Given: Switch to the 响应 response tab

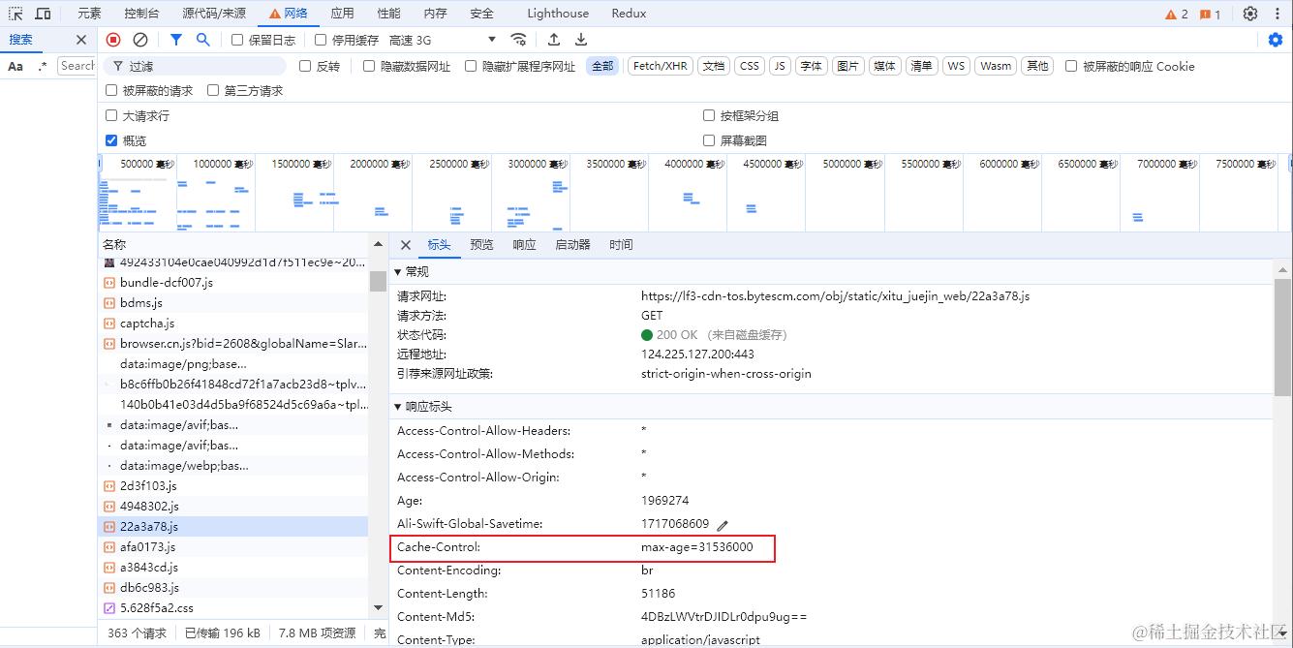Looking at the screenshot, I should [x=524, y=245].
